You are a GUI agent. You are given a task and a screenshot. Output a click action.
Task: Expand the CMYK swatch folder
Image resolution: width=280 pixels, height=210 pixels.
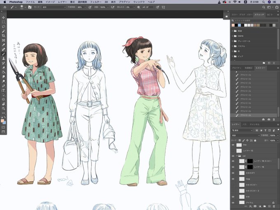pyautogui.click(x=233, y=36)
